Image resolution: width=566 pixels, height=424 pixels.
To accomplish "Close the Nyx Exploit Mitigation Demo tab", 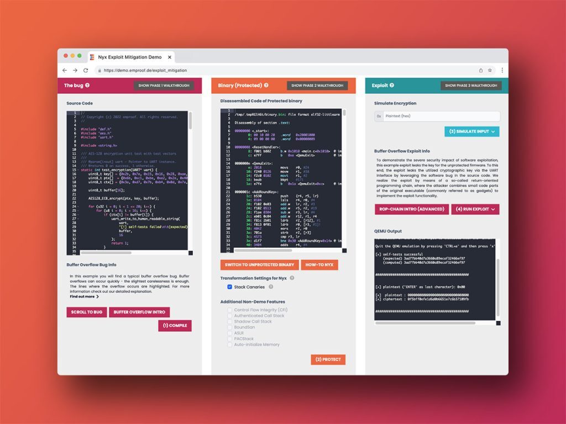I will tap(170, 57).
